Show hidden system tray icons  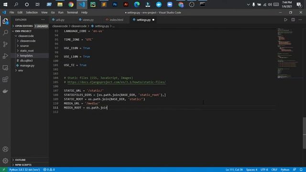point(248,4)
